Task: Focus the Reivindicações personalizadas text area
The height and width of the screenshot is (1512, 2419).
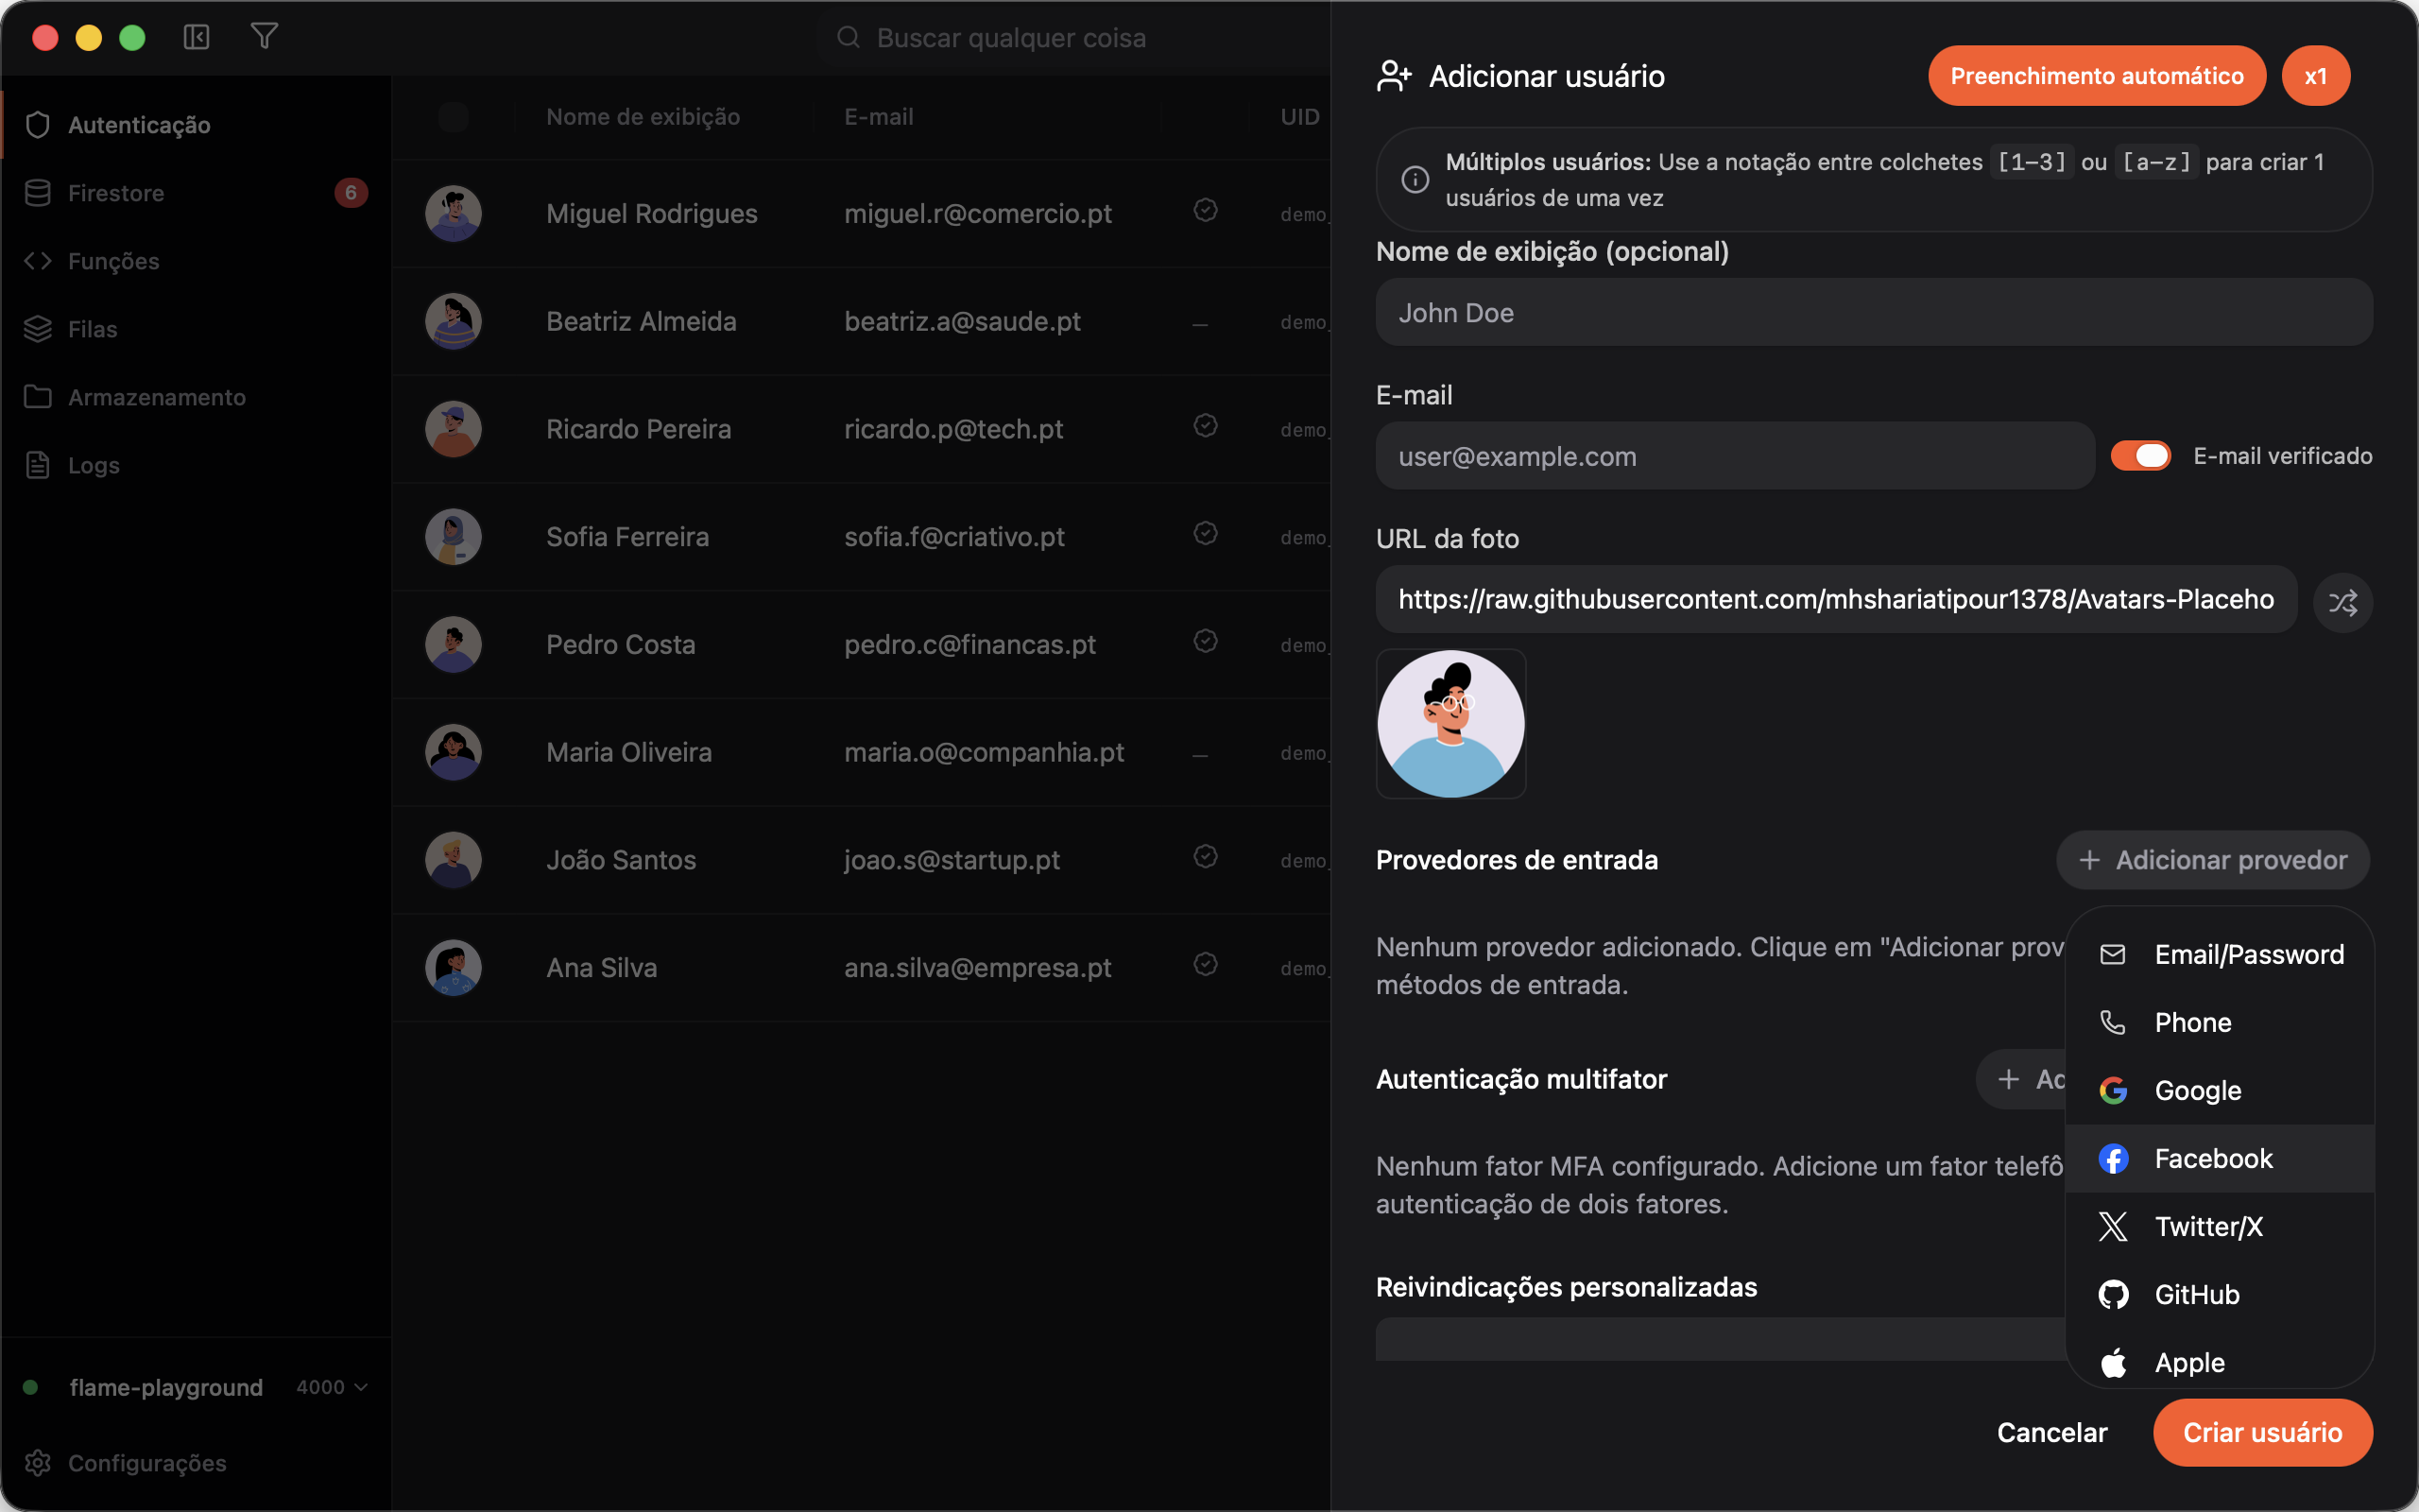Action: click(1721, 1340)
